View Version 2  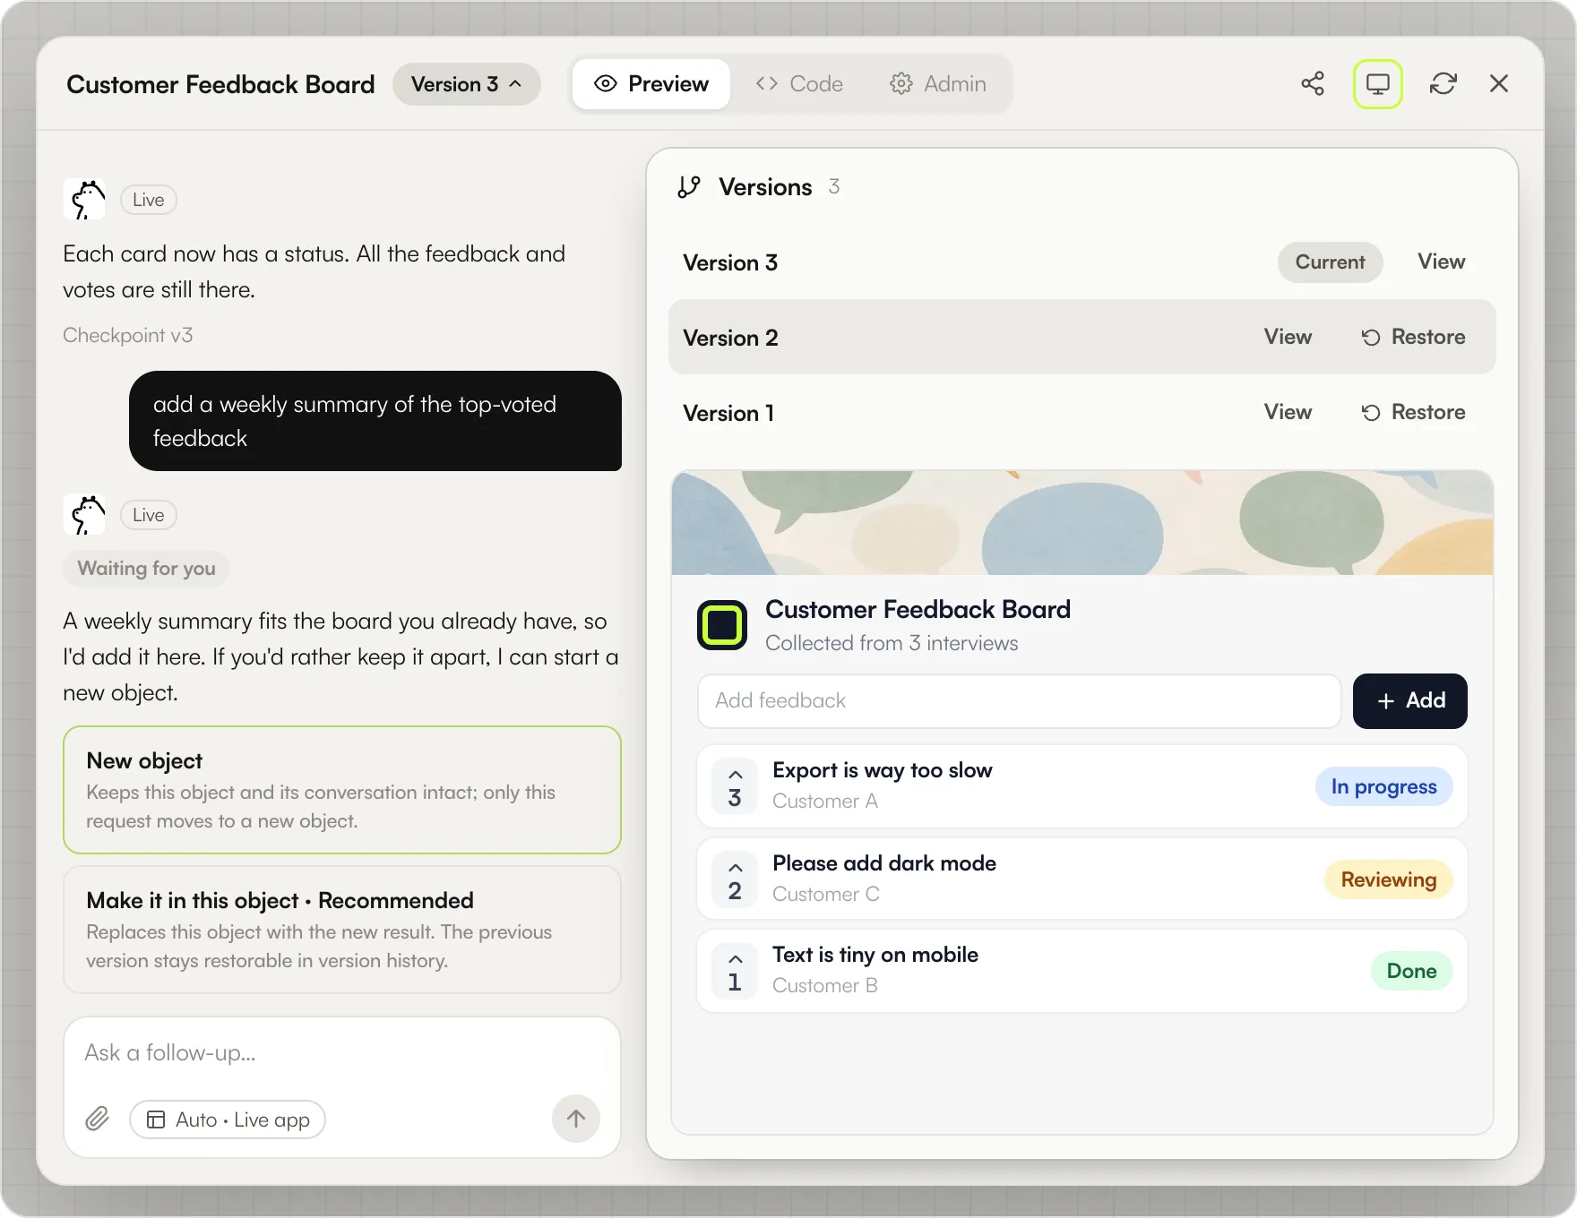point(1288,337)
